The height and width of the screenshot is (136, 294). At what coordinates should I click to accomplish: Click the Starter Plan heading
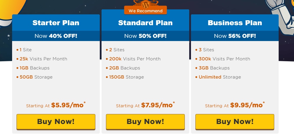click(x=56, y=23)
